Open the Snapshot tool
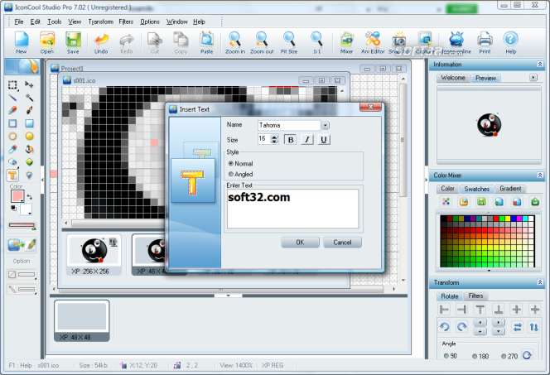 pyautogui.click(x=398, y=42)
